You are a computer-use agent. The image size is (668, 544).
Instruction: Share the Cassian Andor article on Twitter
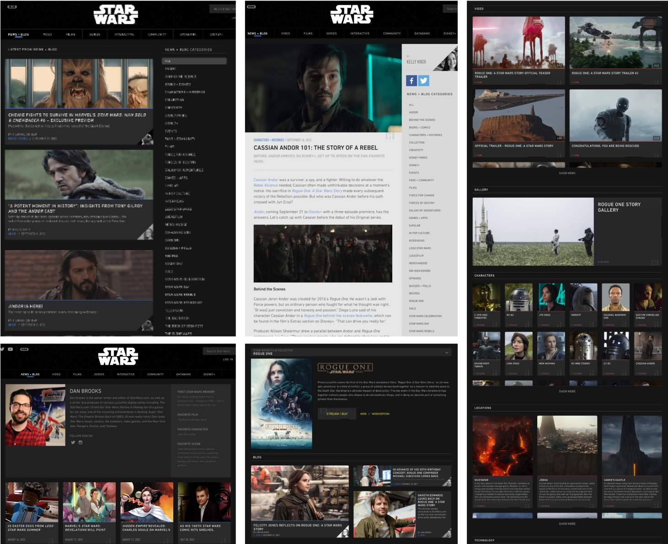(x=423, y=80)
